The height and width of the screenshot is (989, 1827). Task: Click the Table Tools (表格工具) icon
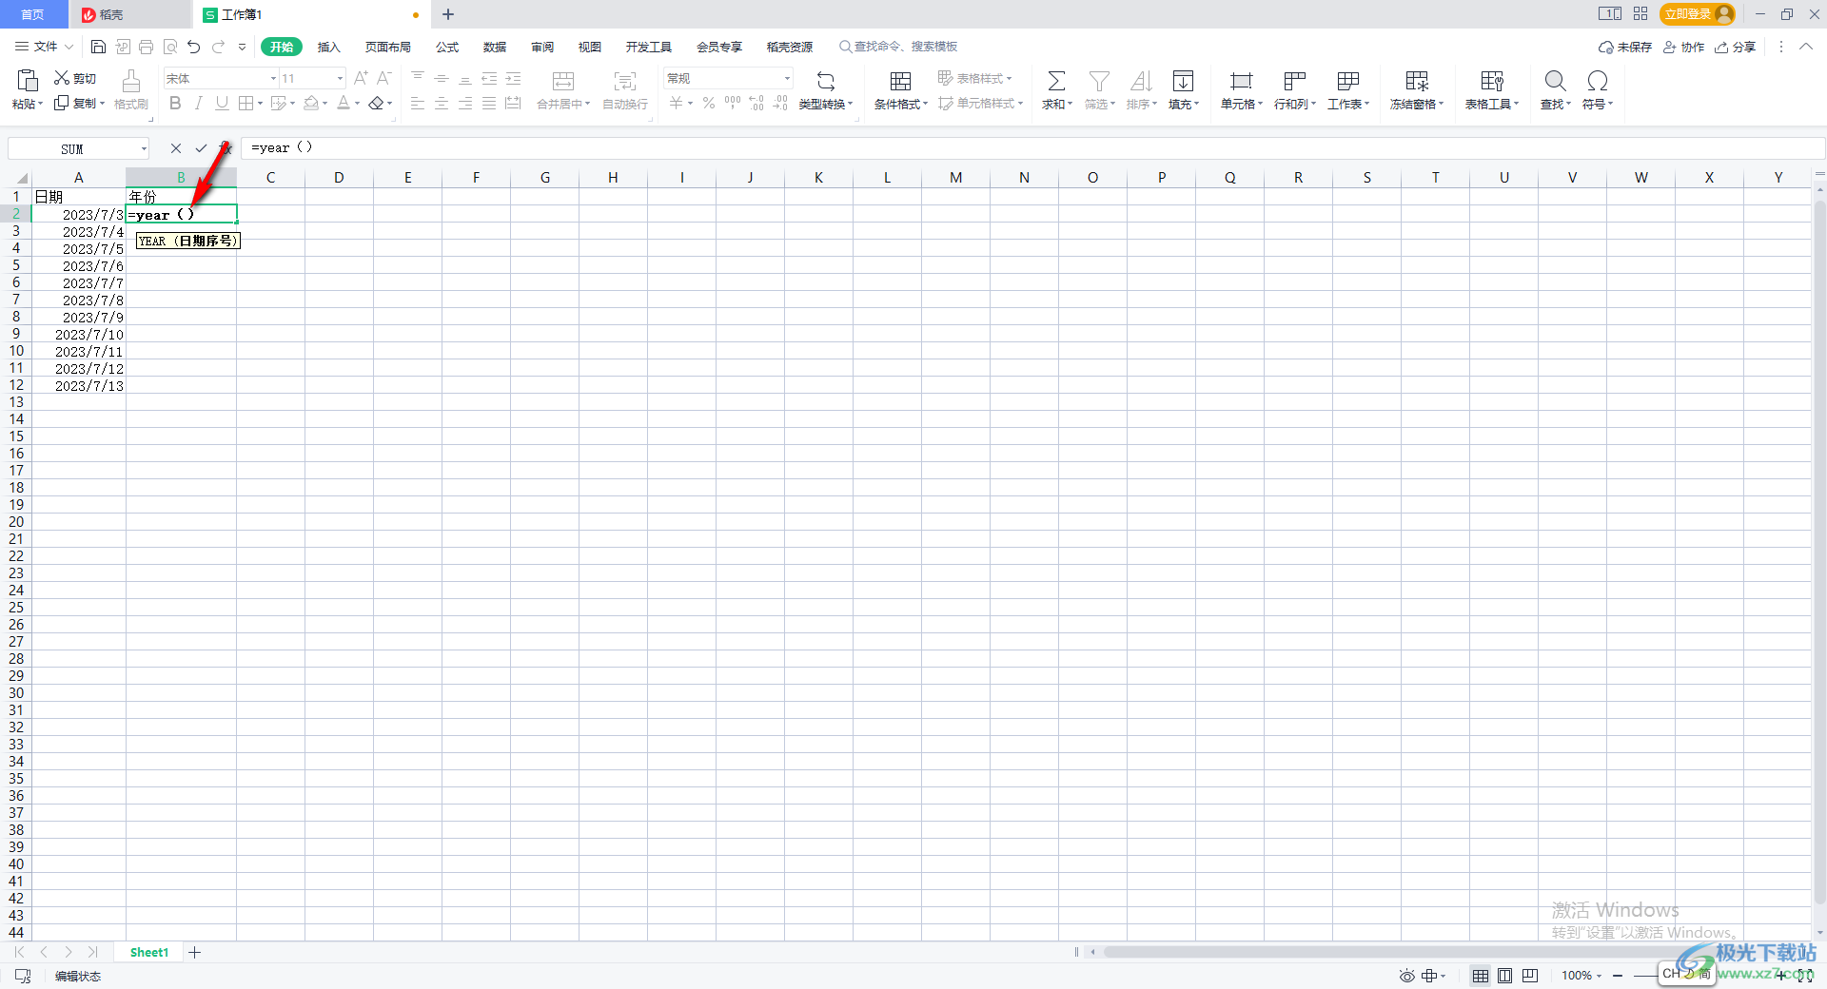(x=1492, y=81)
